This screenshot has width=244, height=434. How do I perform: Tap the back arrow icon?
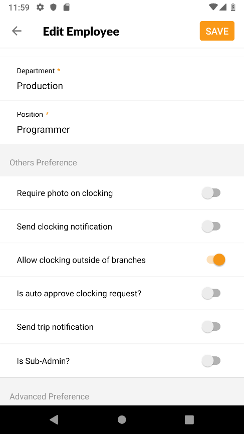click(x=17, y=31)
